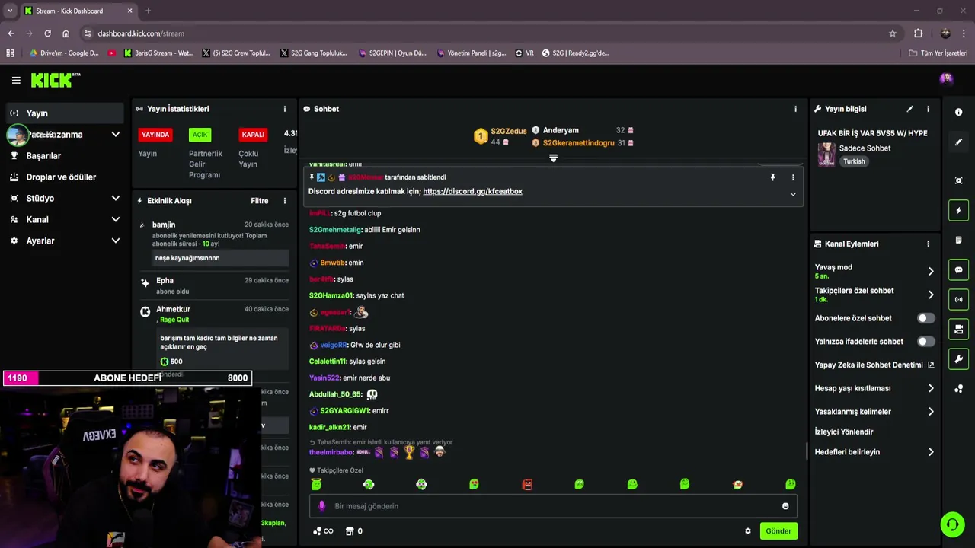
Task: Open Yönetim Paneli bookmark
Action: [x=471, y=53]
